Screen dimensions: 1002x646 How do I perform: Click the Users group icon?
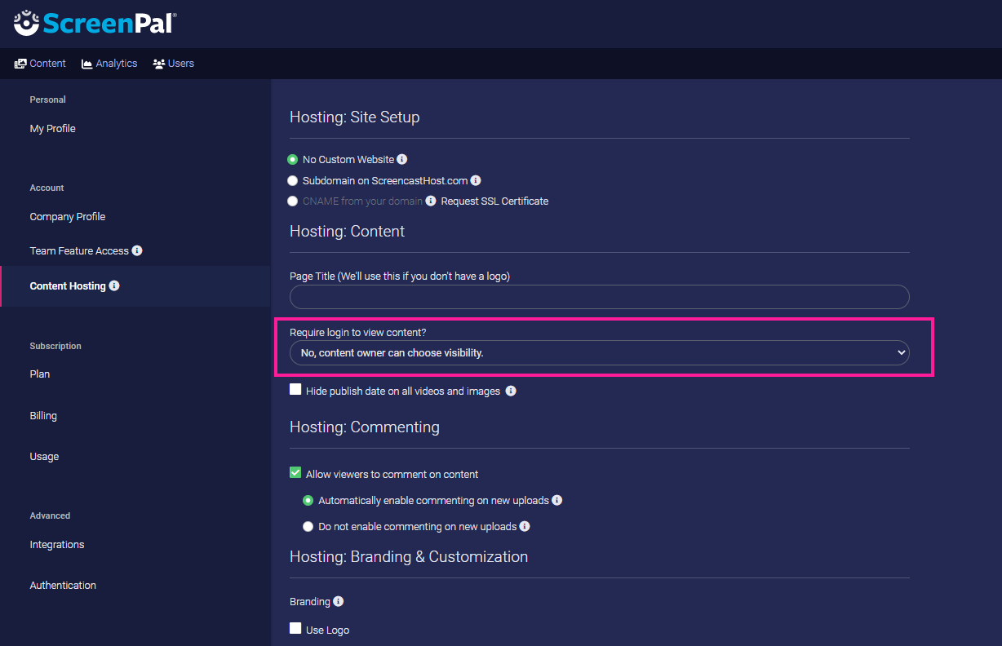159,64
